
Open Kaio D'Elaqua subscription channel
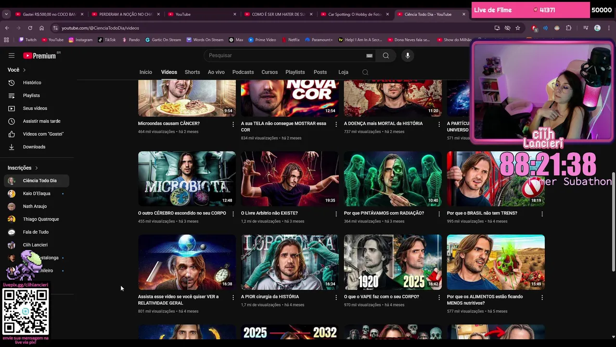[x=37, y=194]
